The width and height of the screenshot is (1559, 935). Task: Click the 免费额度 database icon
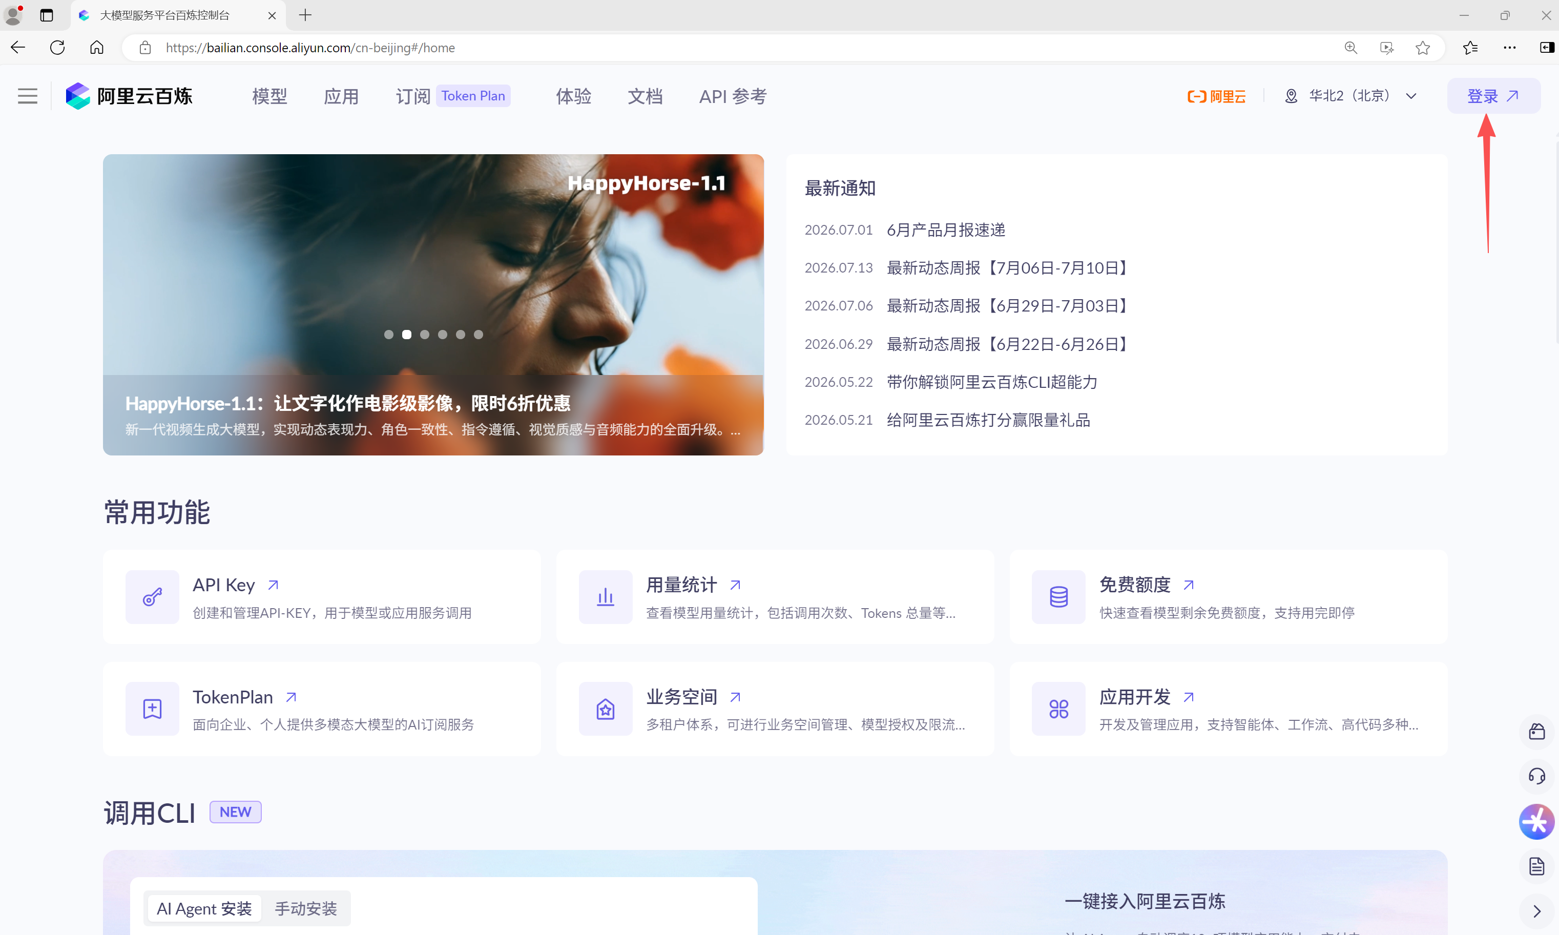click(x=1059, y=597)
